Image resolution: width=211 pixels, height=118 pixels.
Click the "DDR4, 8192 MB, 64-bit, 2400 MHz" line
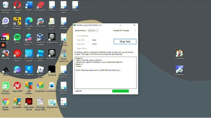coord(89,60)
